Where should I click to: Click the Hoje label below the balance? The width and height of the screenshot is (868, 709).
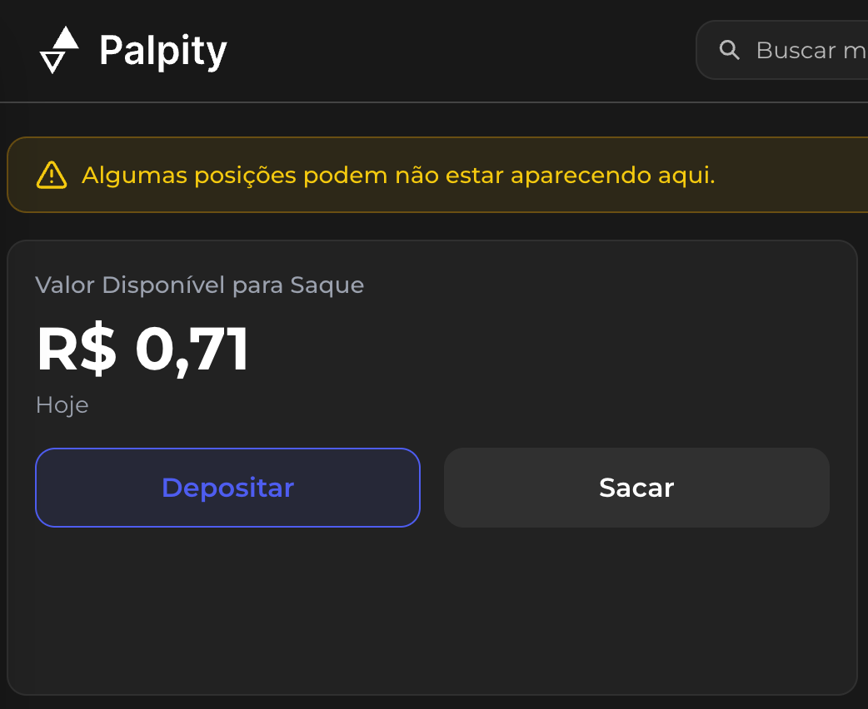pyautogui.click(x=62, y=405)
